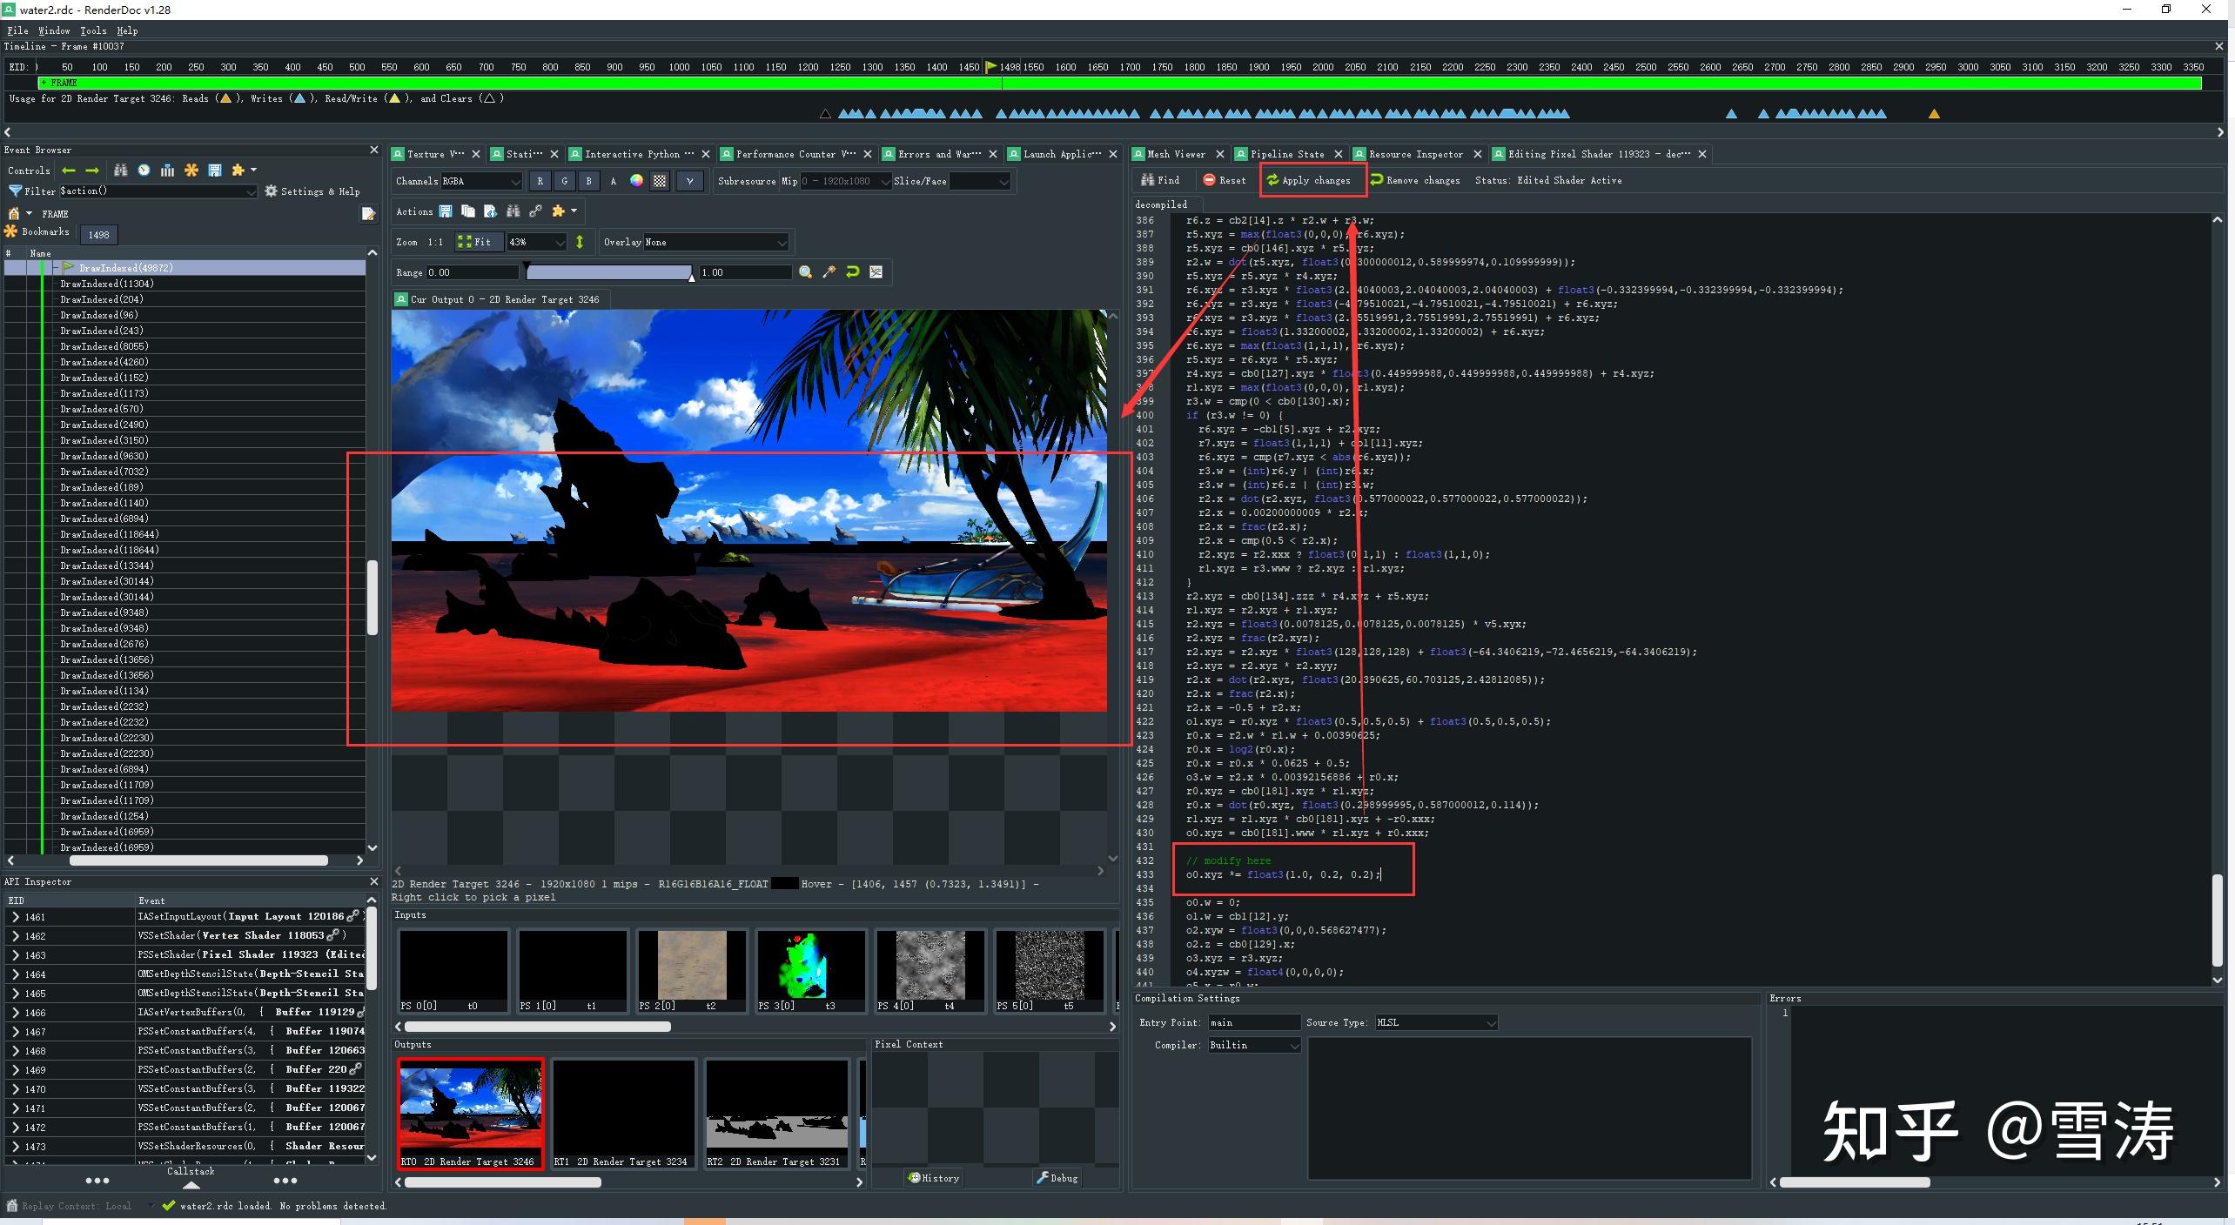2235x1225 pixels.
Task: Open texture list icon in Actions
Action: [x=491, y=211]
